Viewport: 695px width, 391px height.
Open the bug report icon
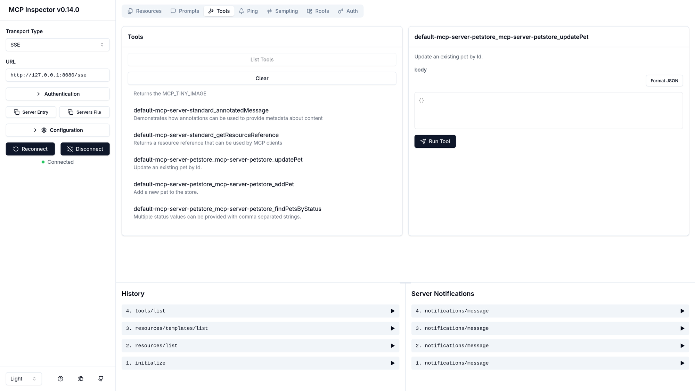tap(81, 378)
